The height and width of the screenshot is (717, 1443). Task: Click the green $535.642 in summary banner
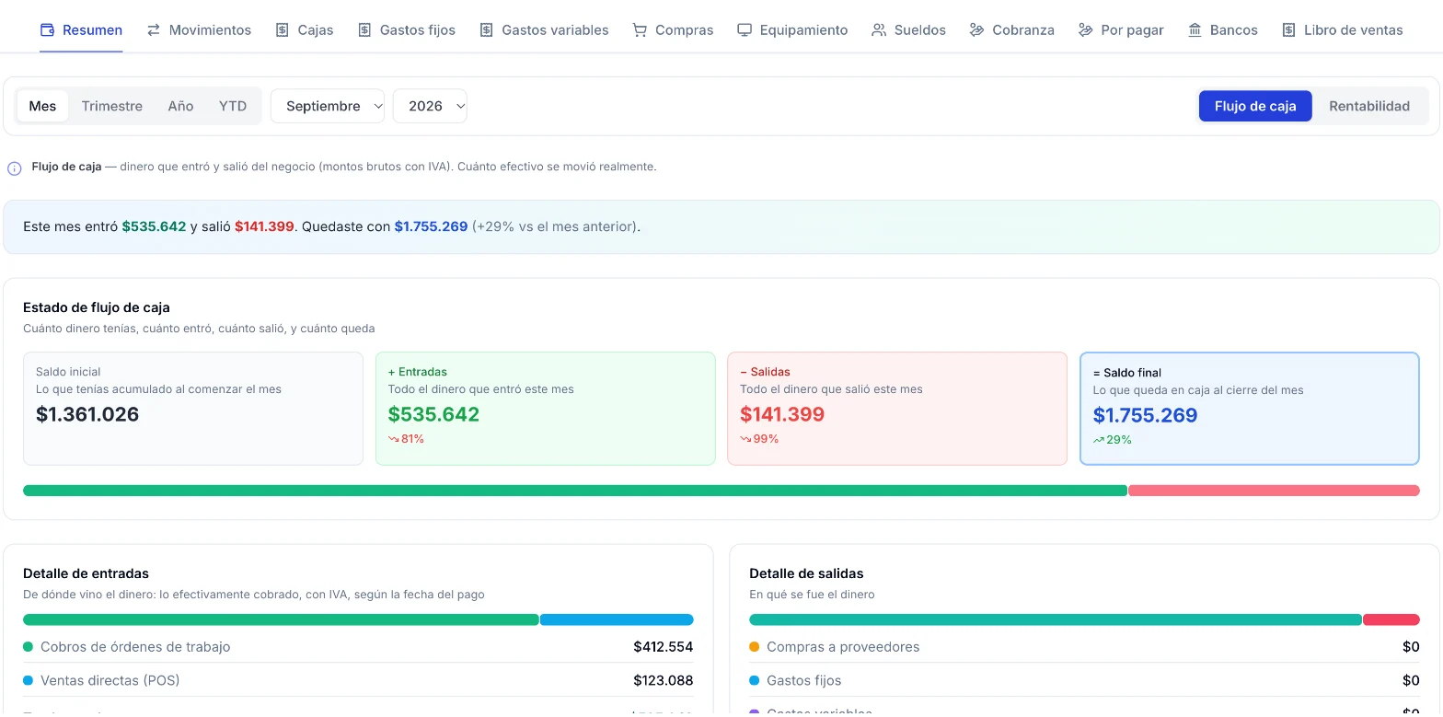click(154, 226)
